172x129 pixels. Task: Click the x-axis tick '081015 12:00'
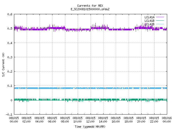click(90, 120)
